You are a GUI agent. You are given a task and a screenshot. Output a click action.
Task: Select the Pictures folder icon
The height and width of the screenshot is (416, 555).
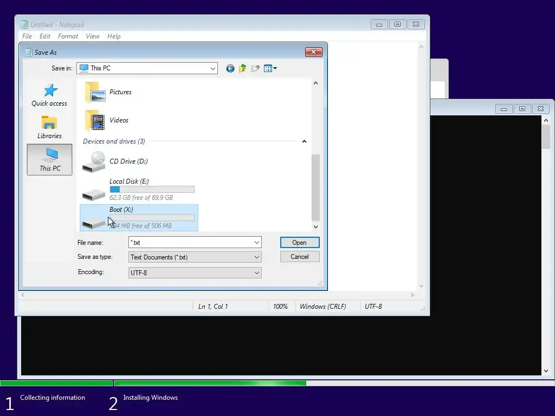(95, 92)
